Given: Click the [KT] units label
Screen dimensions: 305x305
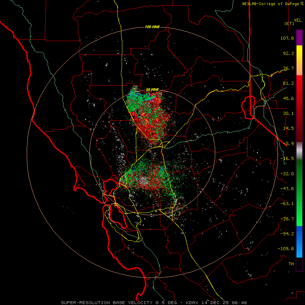Looking at the screenshot, I should point(289,23).
